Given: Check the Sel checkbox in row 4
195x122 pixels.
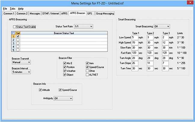Looking at the screenshot, I should [18, 47].
